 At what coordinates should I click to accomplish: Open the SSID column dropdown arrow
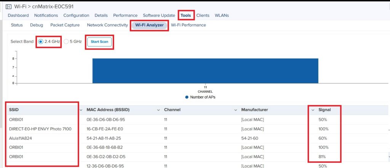click(81, 110)
